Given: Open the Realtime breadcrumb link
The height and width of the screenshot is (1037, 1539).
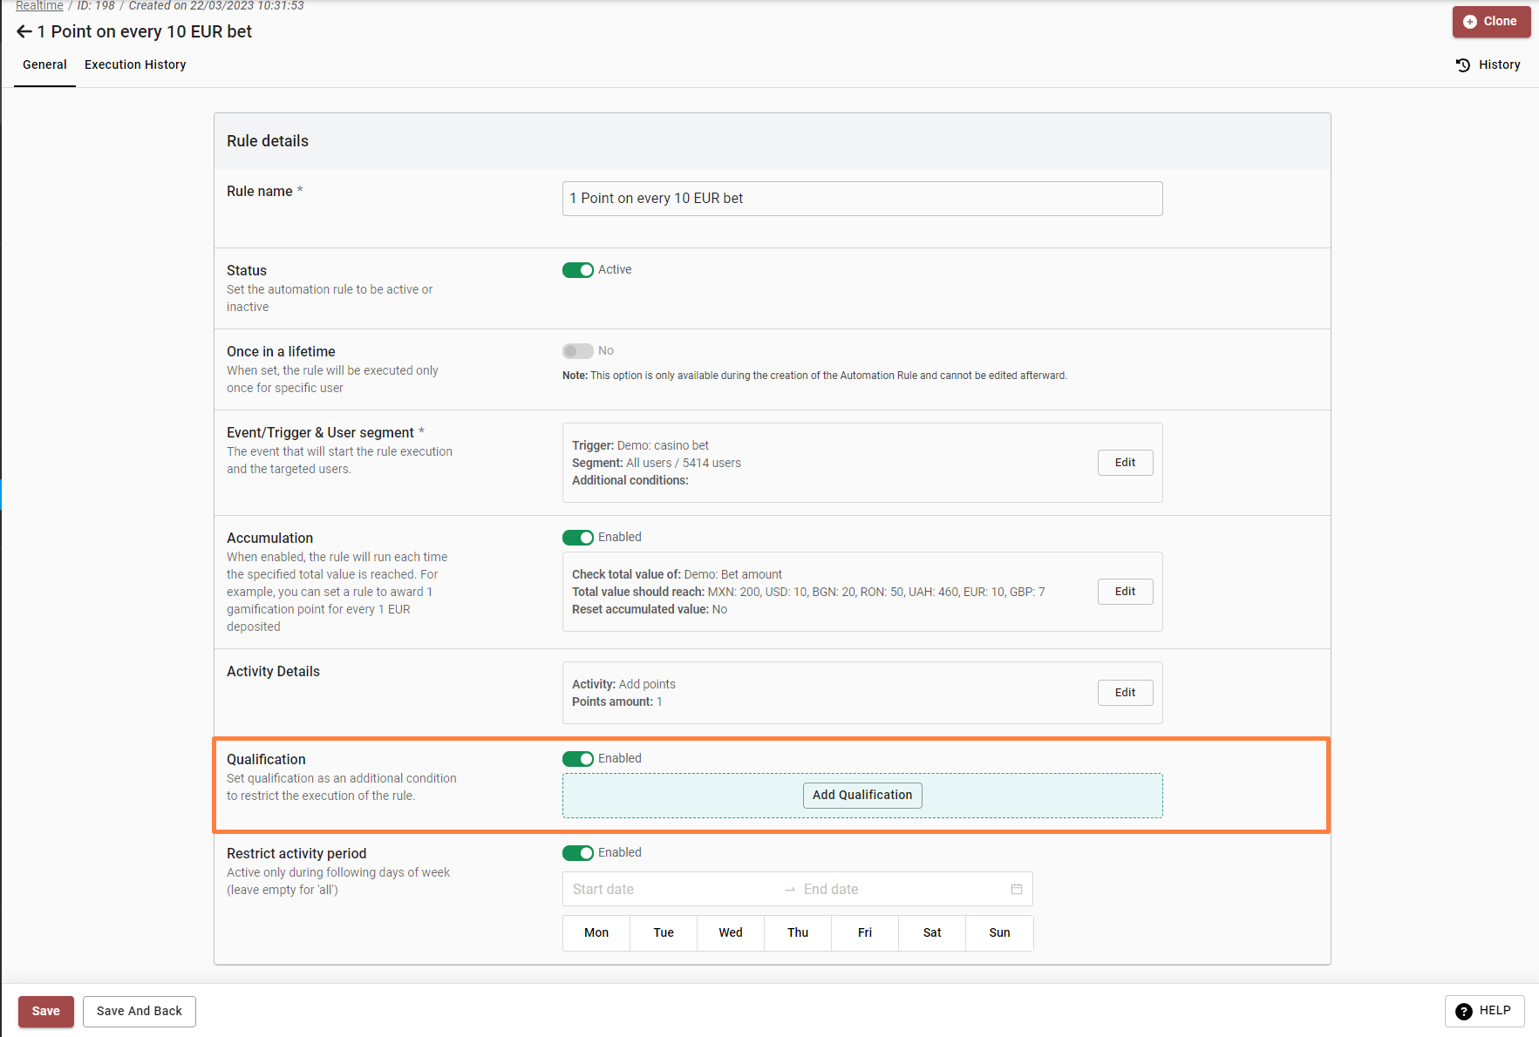Looking at the screenshot, I should click(x=39, y=6).
